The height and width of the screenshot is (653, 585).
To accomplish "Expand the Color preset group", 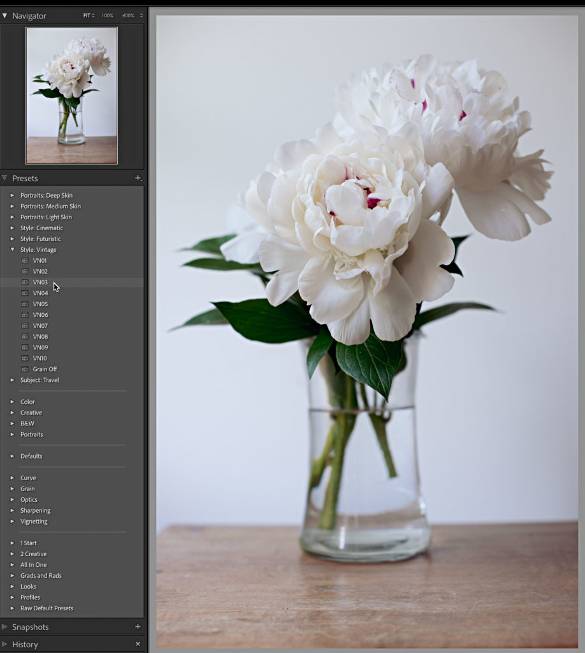I will point(12,402).
